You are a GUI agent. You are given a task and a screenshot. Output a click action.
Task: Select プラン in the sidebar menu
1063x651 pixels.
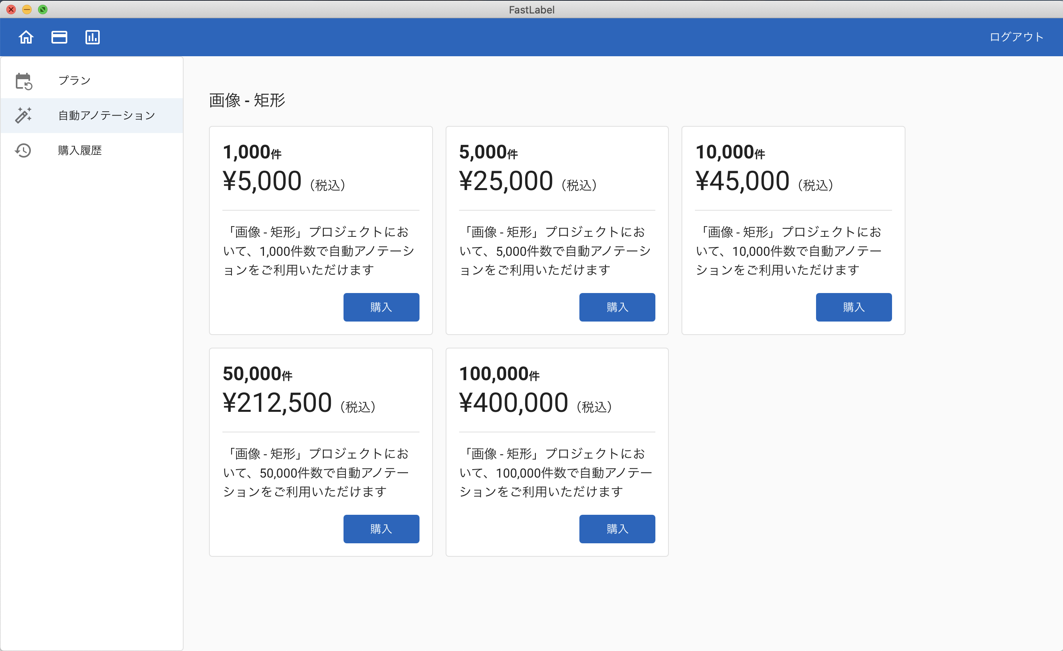[x=75, y=81]
